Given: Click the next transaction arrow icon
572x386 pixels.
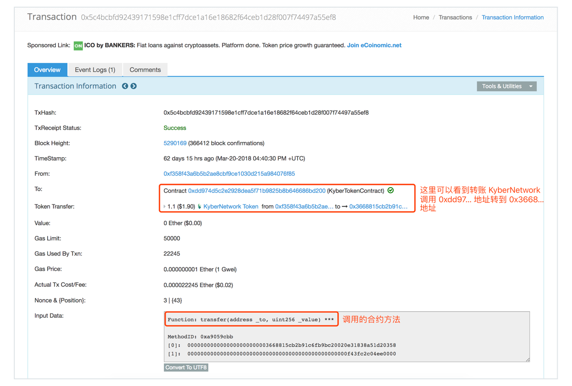Looking at the screenshot, I should coord(133,86).
